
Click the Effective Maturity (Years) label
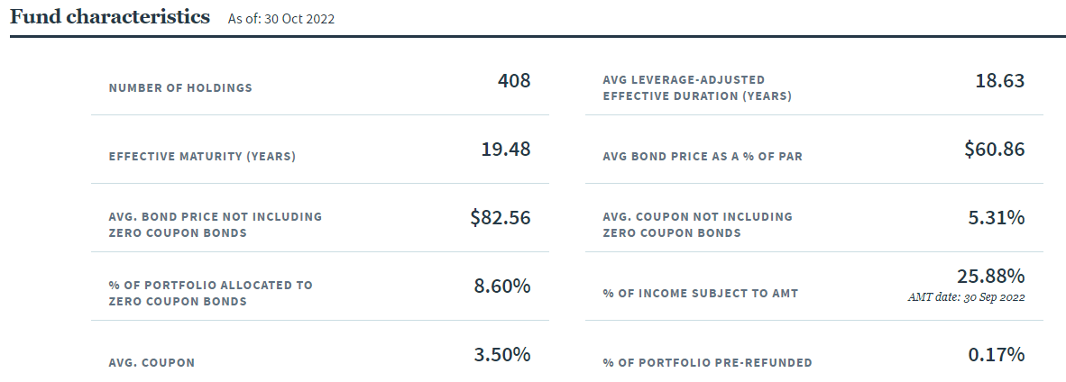pyautogui.click(x=202, y=157)
